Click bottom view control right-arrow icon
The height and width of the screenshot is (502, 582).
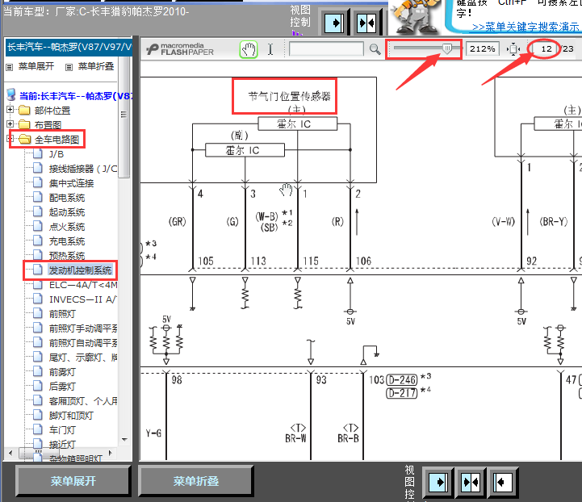click(438, 483)
